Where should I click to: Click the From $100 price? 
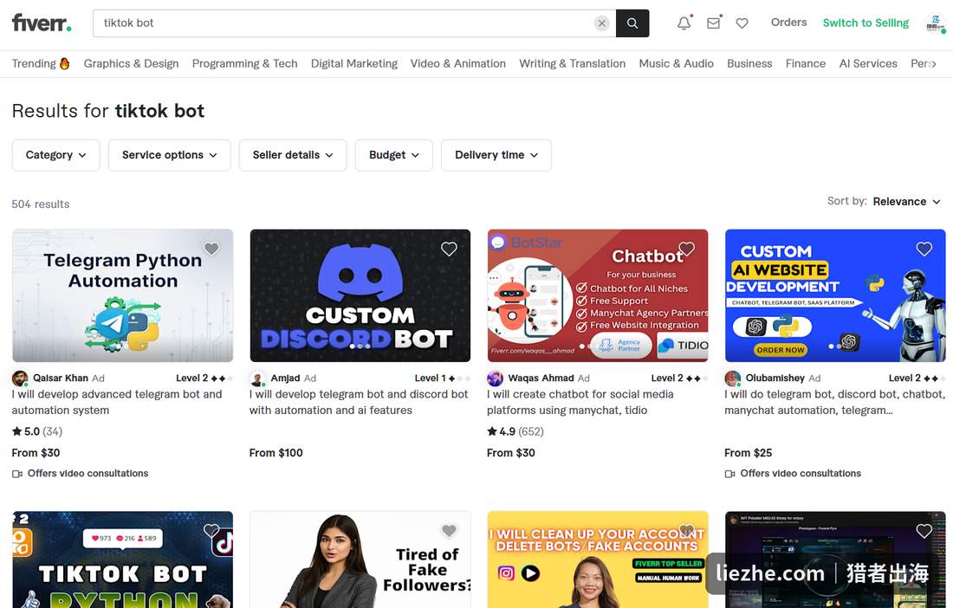point(276,452)
